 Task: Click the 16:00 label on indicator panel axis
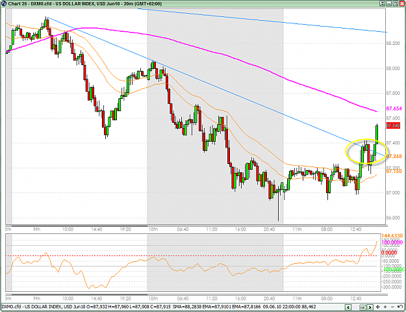240,298
